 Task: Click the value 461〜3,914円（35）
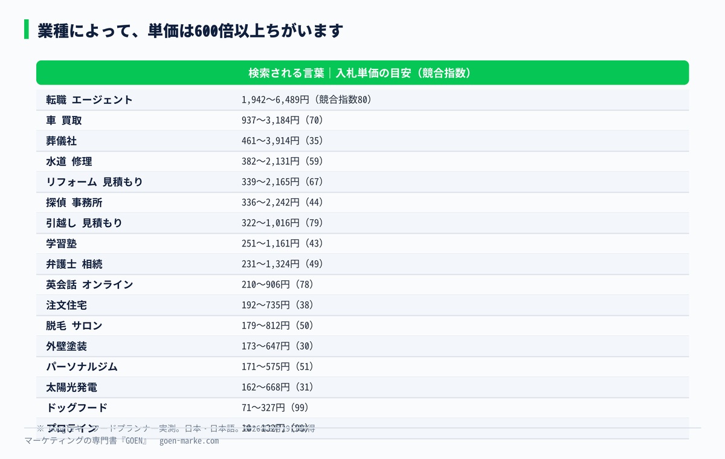(283, 141)
